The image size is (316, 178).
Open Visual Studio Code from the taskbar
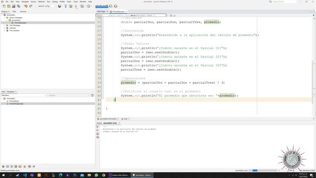[25, 175]
